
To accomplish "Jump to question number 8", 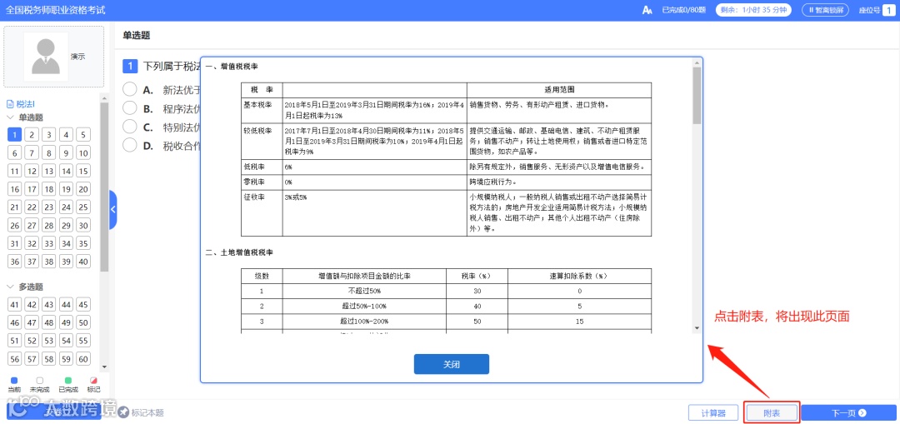I will (49, 153).
